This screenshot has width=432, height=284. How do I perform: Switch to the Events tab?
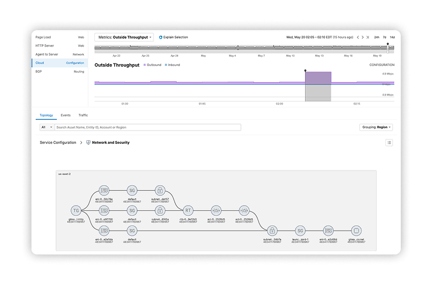[65, 115]
